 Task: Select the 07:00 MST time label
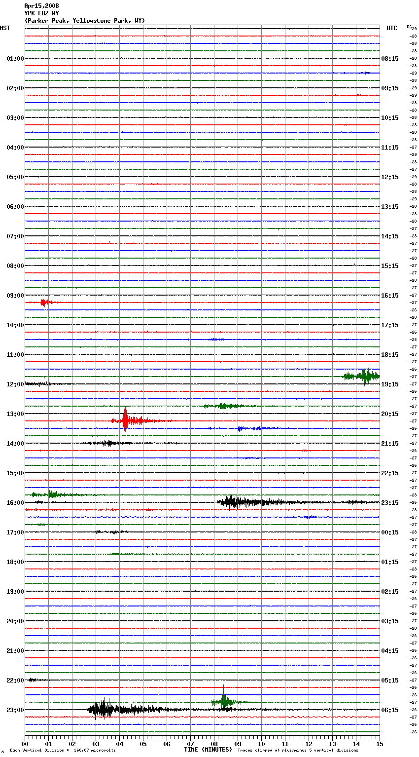click(x=15, y=236)
